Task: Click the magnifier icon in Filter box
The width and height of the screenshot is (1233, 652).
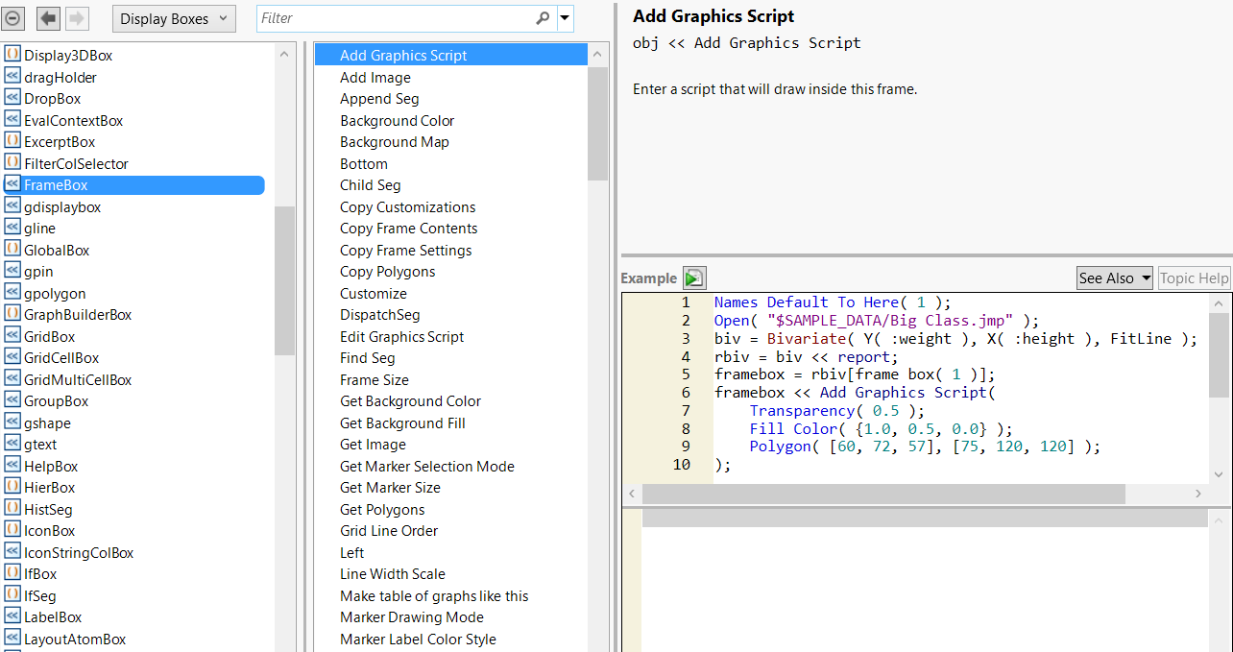Action: pyautogui.click(x=543, y=18)
